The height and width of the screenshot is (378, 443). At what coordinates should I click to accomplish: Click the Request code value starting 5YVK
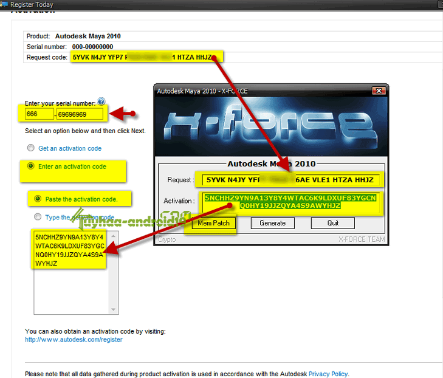(x=142, y=57)
